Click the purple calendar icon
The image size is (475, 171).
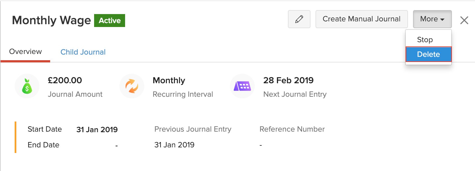(242, 86)
